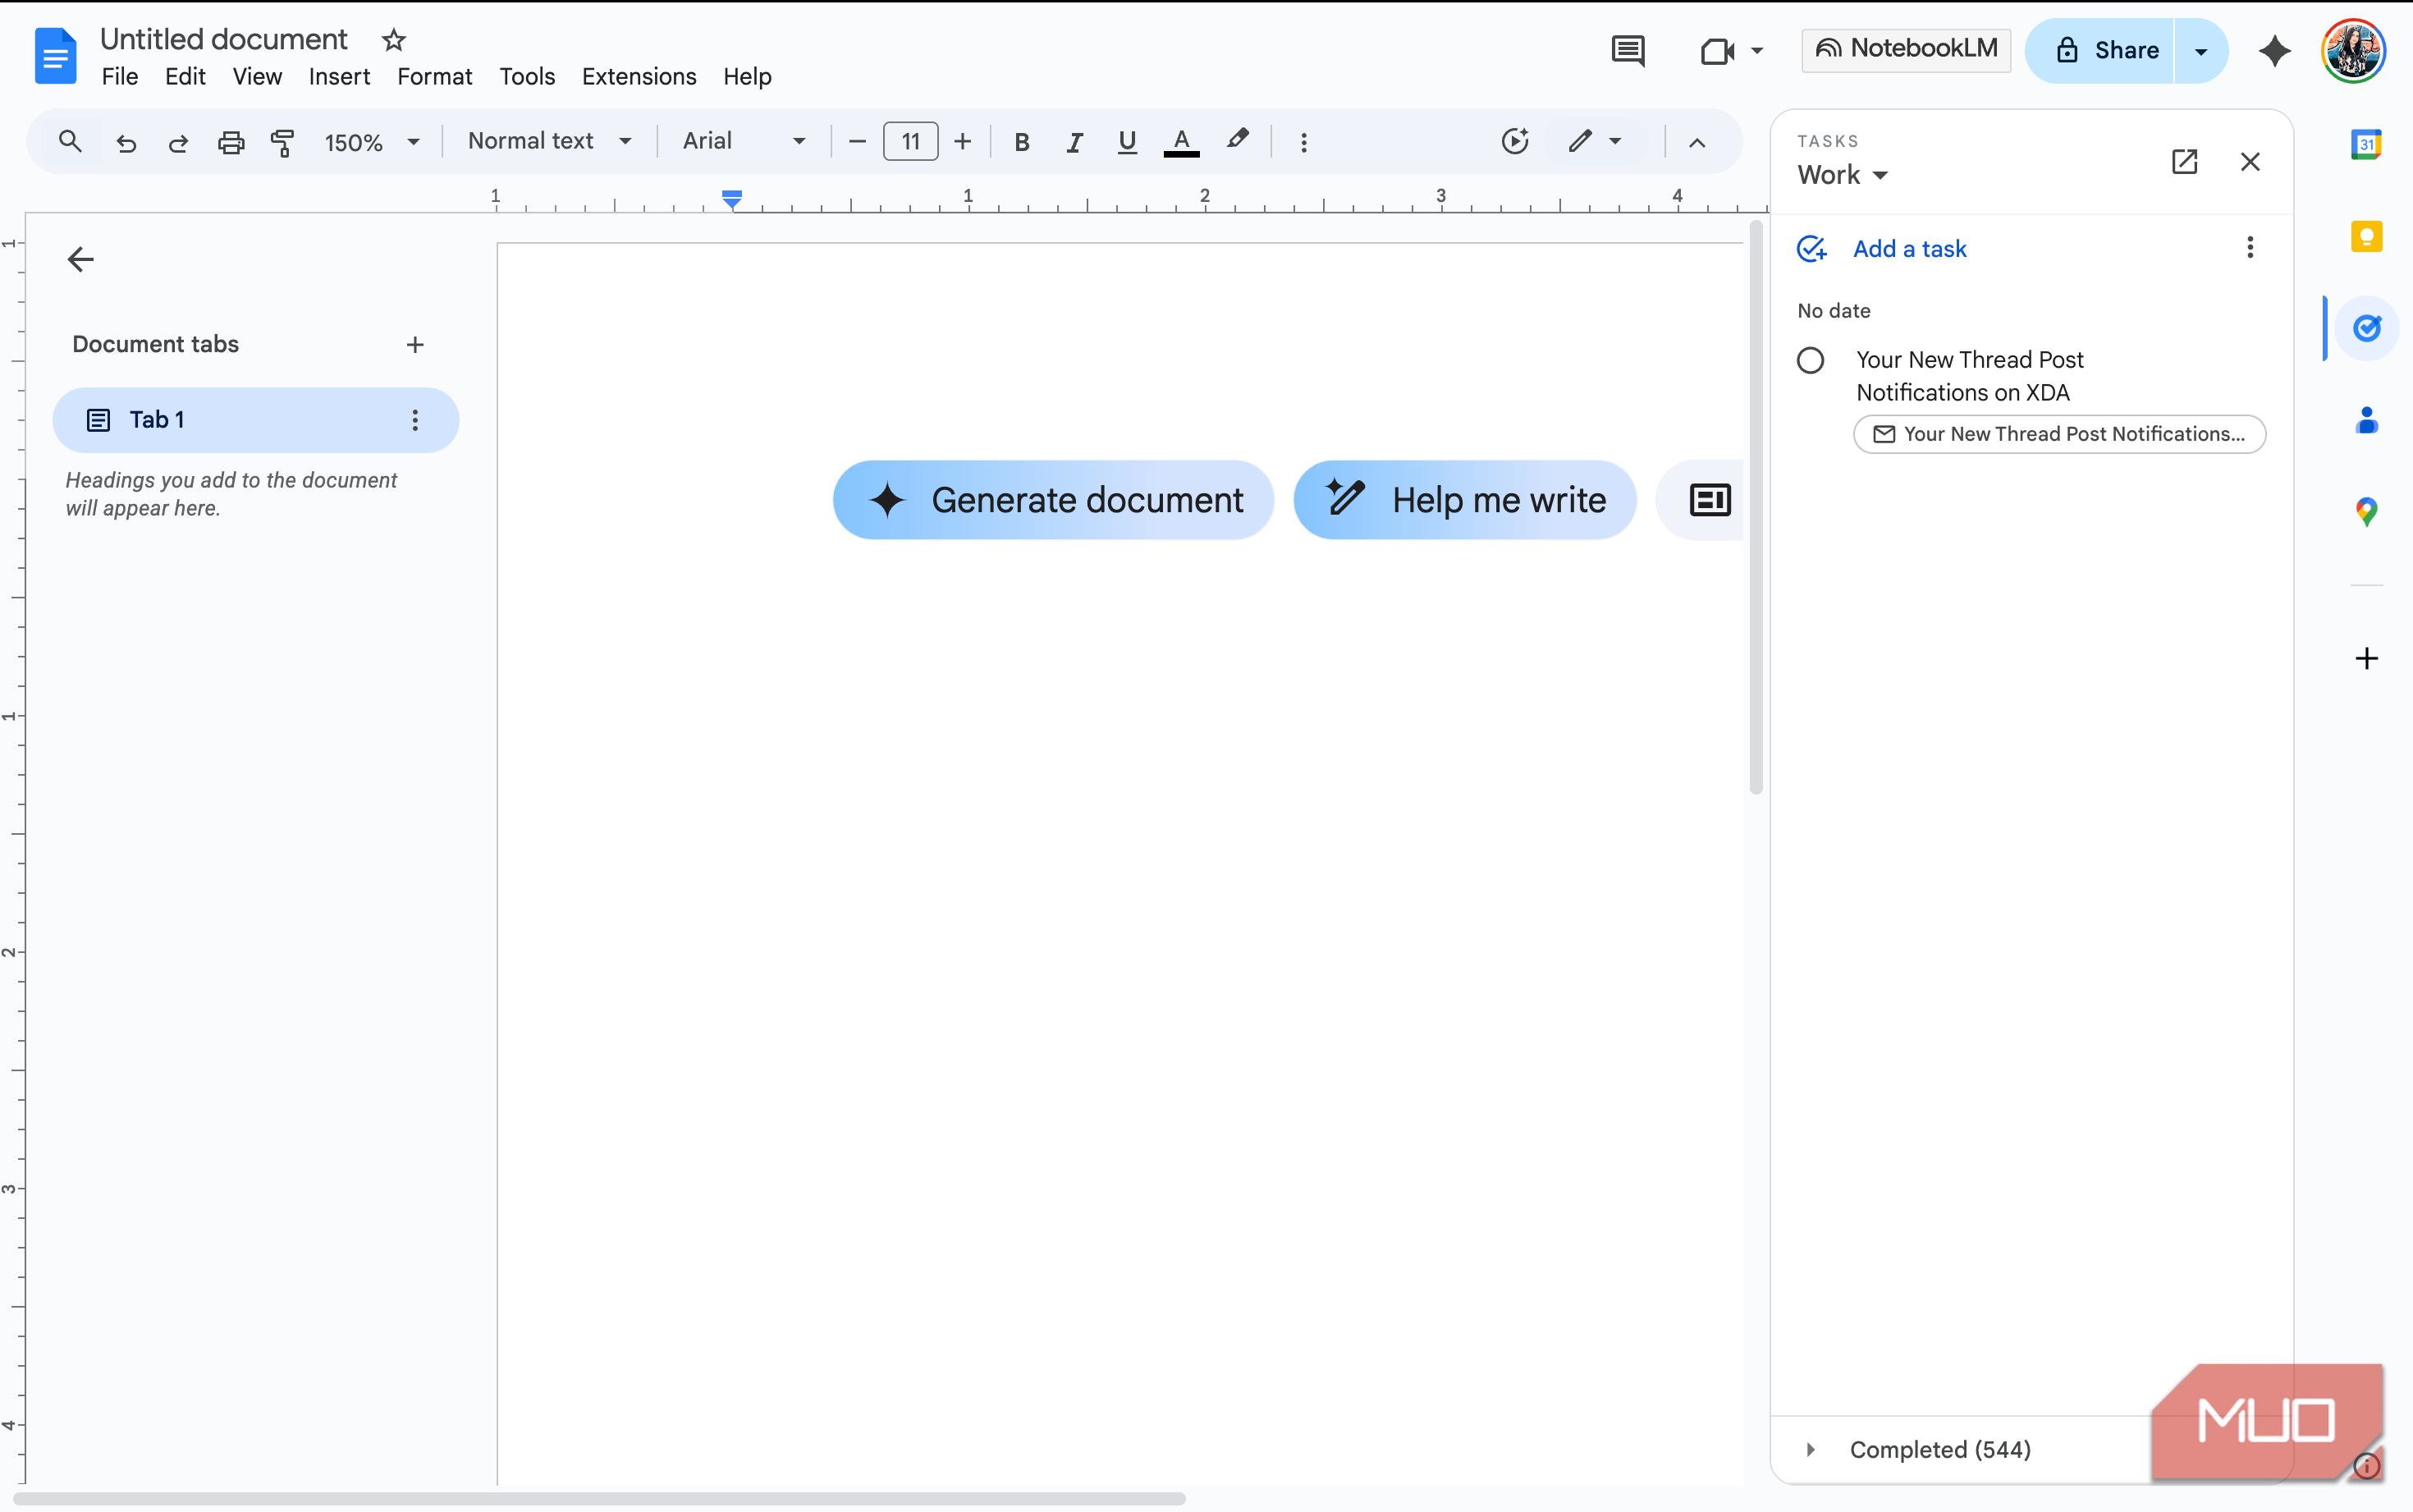
Task: Open the Normal text style dropdown
Action: click(x=549, y=141)
